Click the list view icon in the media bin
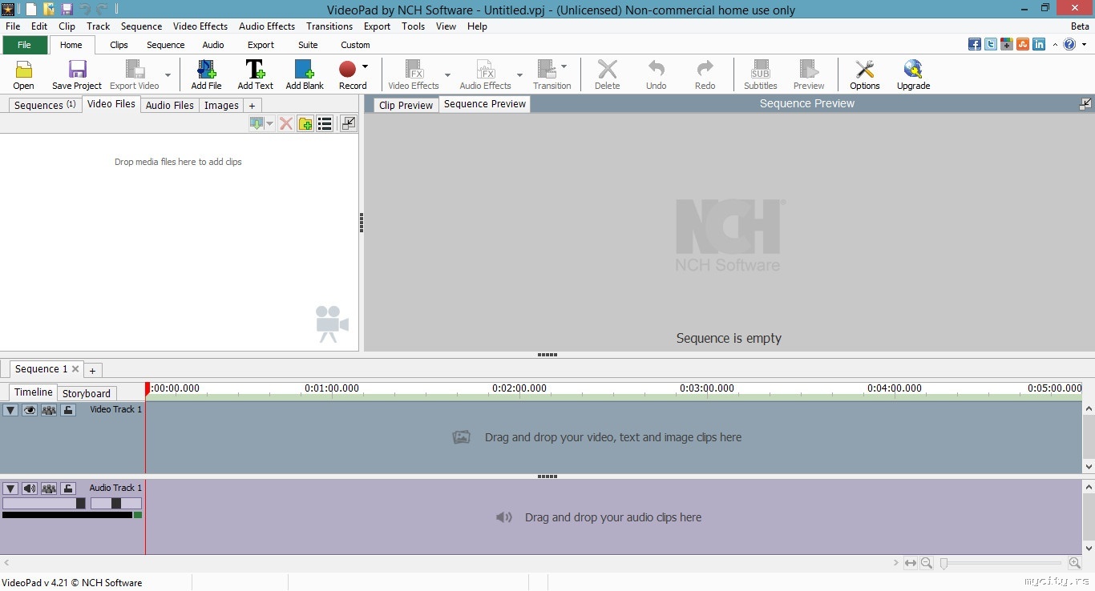The height and width of the screenshot is (591, 1095). [x=325, y=123]
